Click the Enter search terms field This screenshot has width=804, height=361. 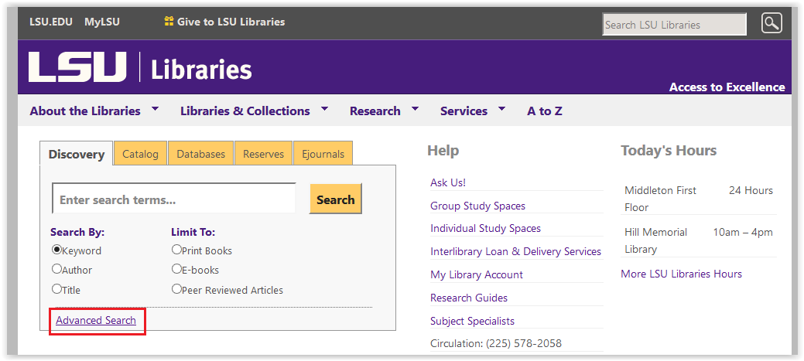[x=174, y=199]
